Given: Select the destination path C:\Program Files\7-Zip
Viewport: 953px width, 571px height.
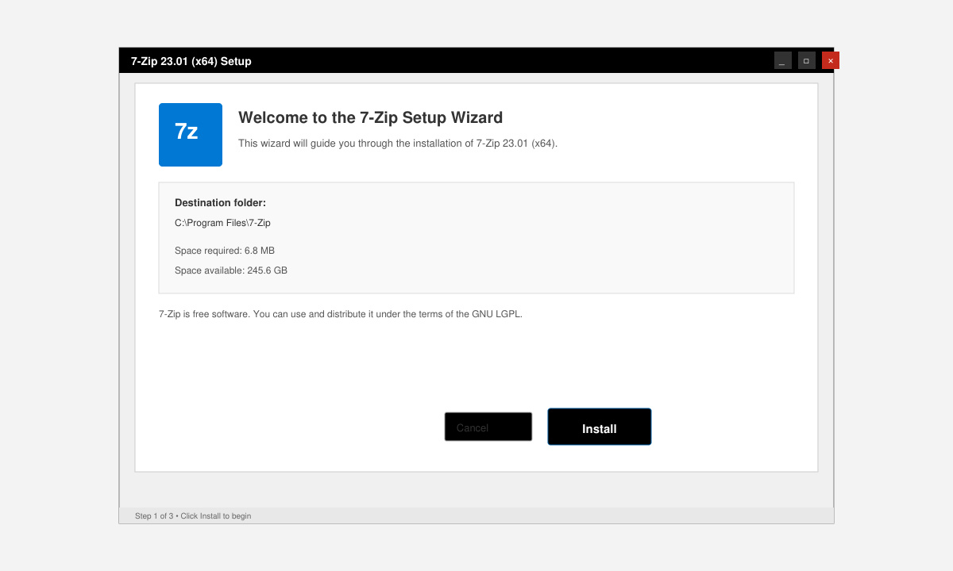Looking at the screenshot, I should (222, 223).
